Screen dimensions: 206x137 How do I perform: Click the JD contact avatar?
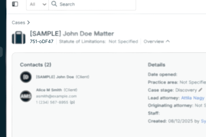pyautogui.click(x=26, y=77)
